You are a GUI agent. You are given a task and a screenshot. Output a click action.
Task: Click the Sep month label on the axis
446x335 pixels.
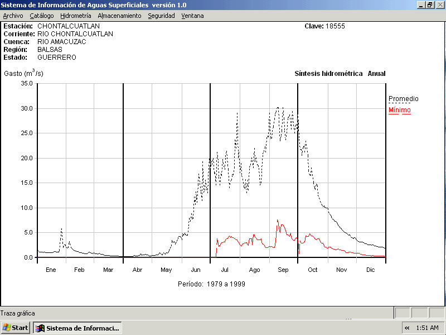(x=283, y=270)
